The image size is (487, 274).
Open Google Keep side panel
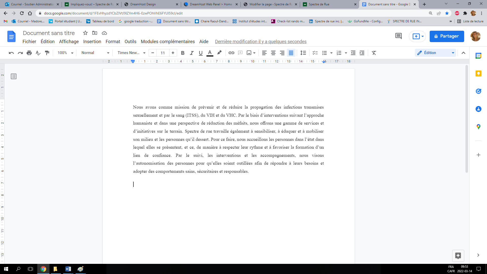[478, 74]
